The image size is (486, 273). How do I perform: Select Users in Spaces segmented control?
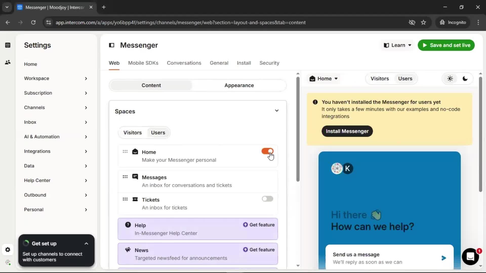tap(158, 133)
